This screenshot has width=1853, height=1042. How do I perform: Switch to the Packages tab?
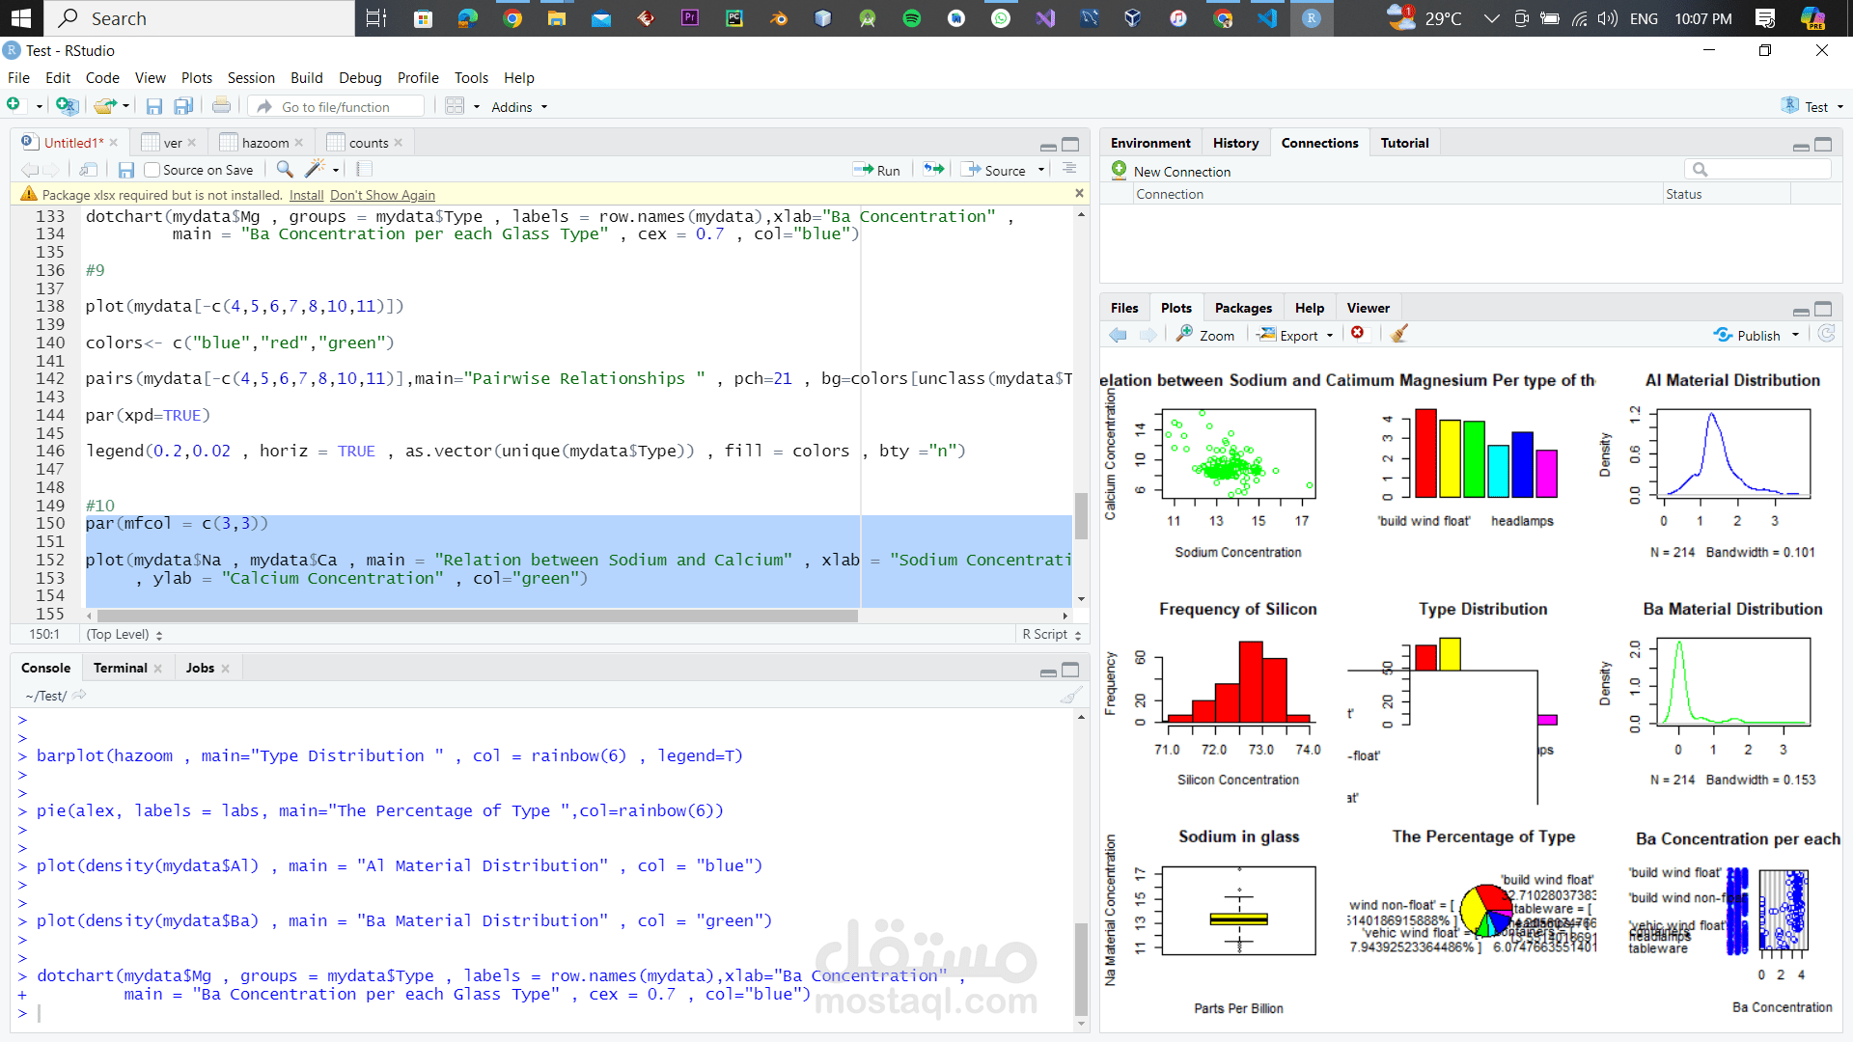1242,308
